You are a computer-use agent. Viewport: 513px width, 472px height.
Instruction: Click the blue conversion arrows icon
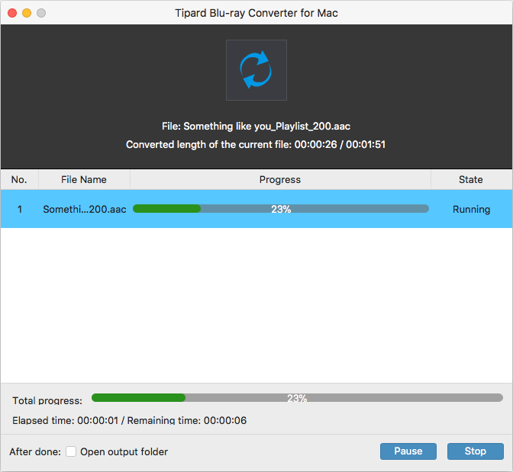[256, 70]
